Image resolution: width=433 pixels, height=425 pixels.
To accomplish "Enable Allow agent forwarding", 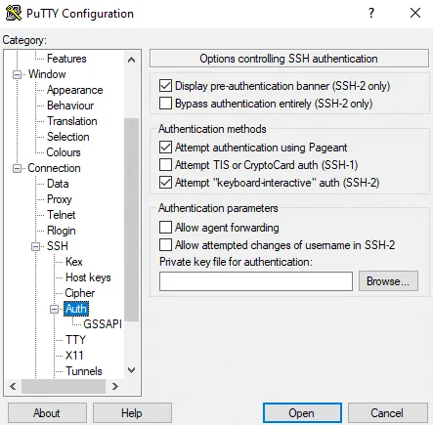I will pyautogui.click(x=165, y=228).
